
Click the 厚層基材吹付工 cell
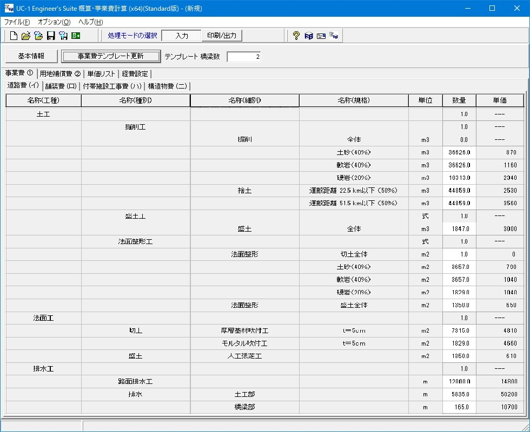[x=244, y=330]
